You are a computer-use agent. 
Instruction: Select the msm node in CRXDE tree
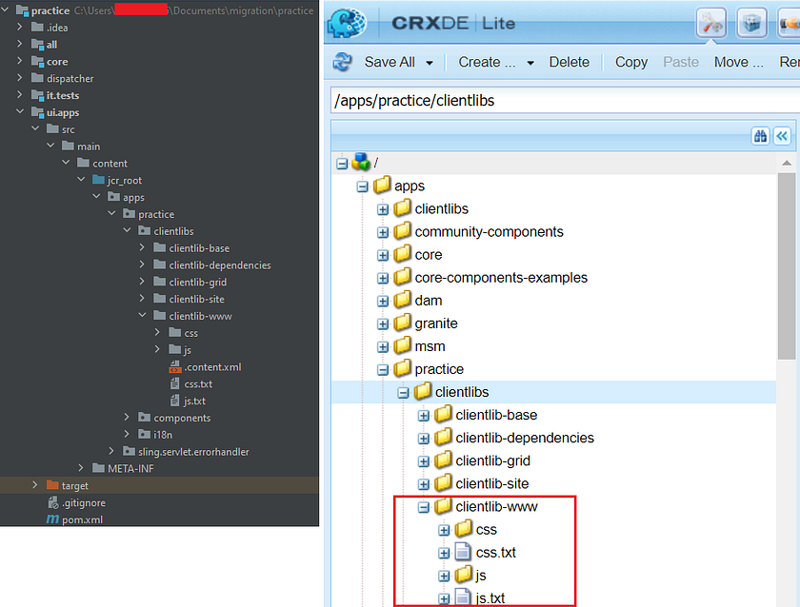(x=430, y=346)
